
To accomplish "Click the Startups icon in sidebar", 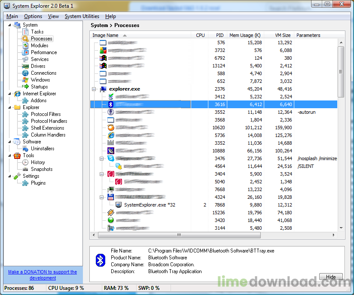I will (25, 87).
